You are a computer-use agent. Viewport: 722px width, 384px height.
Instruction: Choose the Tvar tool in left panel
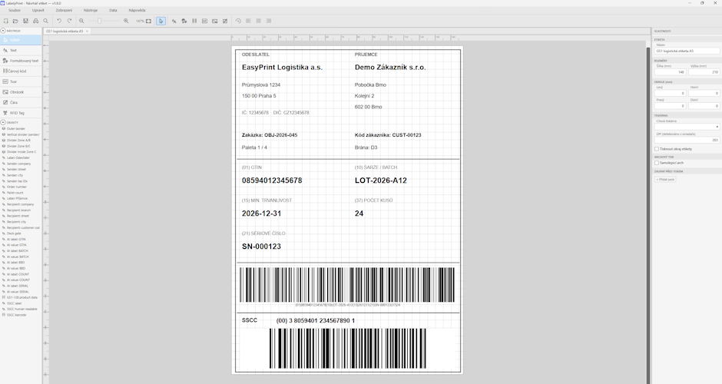21,81
